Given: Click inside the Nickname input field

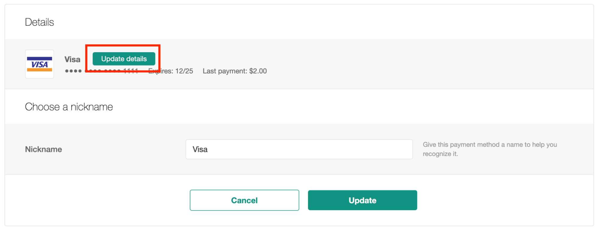Looking at the screenshot, I should [x=299, y=149].
